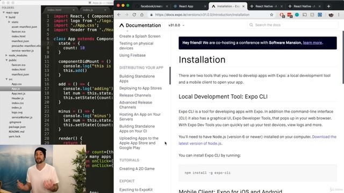
Task: Open 'Create a Splash Screen' docs link
Action: 140,36
